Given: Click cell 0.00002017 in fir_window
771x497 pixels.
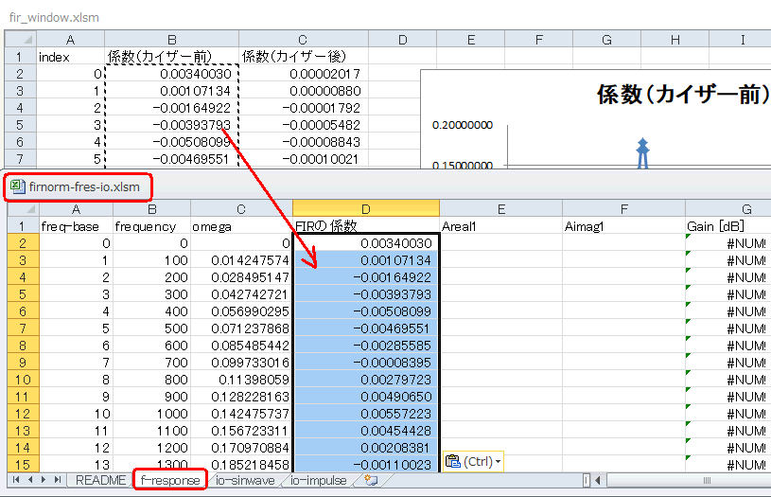Looking at the screenshot, I should coord(304,74).
